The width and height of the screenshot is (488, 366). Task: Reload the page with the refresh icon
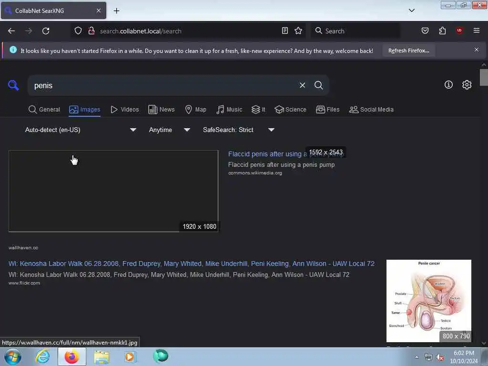pyautogui.click(x=46, y=31)
